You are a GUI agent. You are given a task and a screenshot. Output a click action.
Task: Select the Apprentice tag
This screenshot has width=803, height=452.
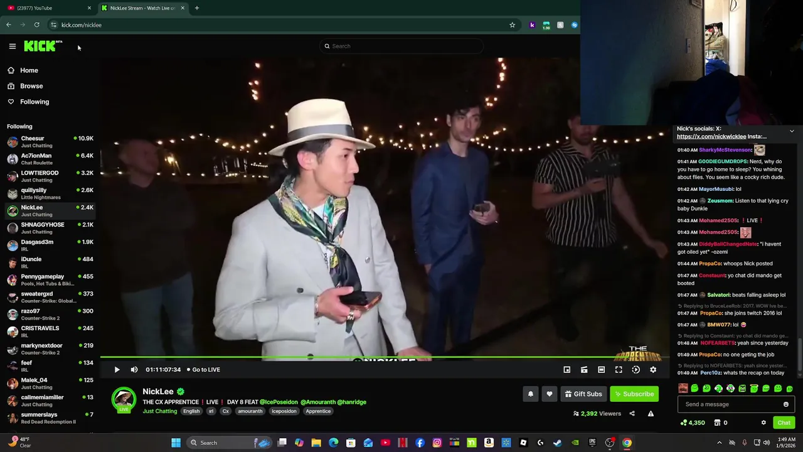[318, 411]
